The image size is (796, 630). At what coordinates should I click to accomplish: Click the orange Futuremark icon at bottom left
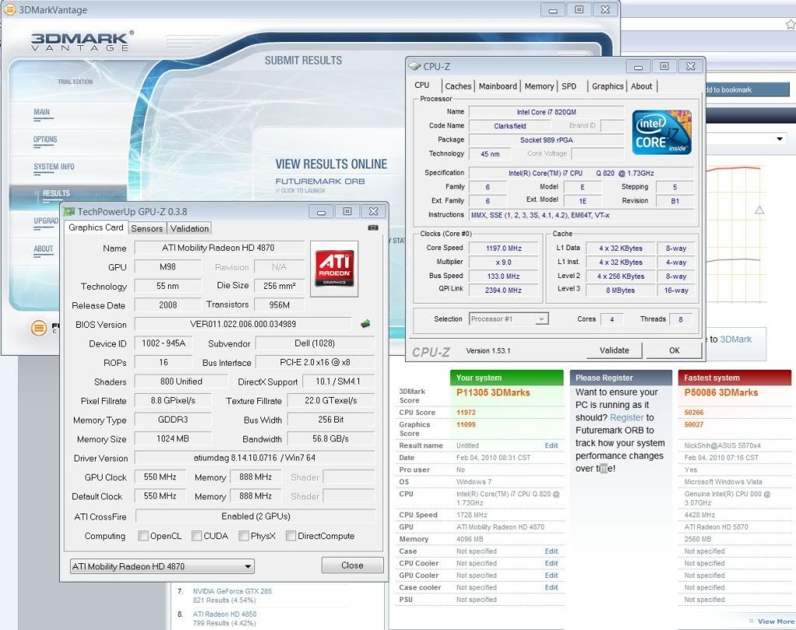point(39,328)
